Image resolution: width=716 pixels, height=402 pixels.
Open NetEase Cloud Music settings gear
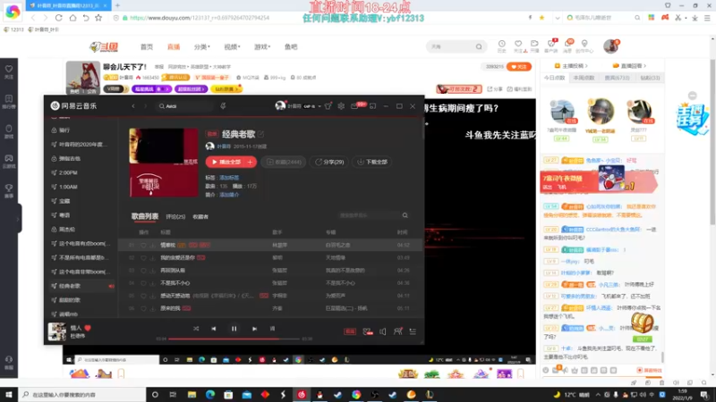coord(341,105)
